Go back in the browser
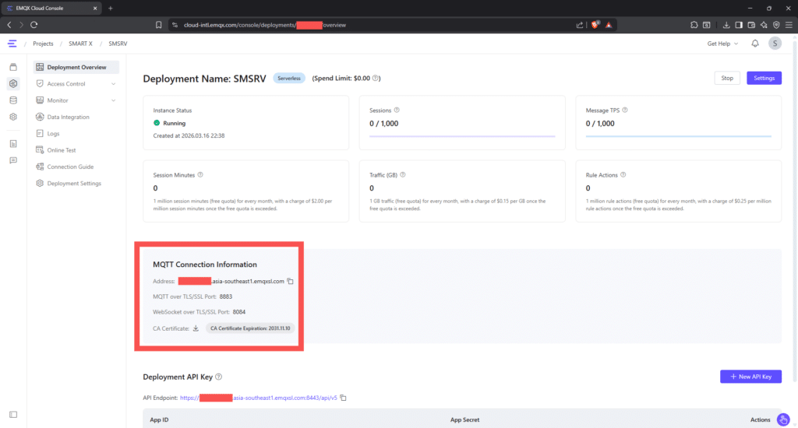 [x=9, y=25]
